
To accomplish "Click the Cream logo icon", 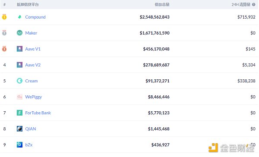I will [20, 81].
